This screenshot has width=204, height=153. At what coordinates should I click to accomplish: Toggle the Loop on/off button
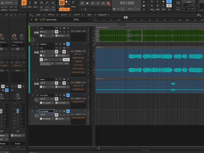coord(178,3)
